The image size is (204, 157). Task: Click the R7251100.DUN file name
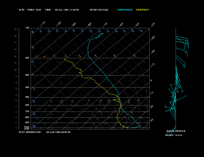[x=99, y=10]
